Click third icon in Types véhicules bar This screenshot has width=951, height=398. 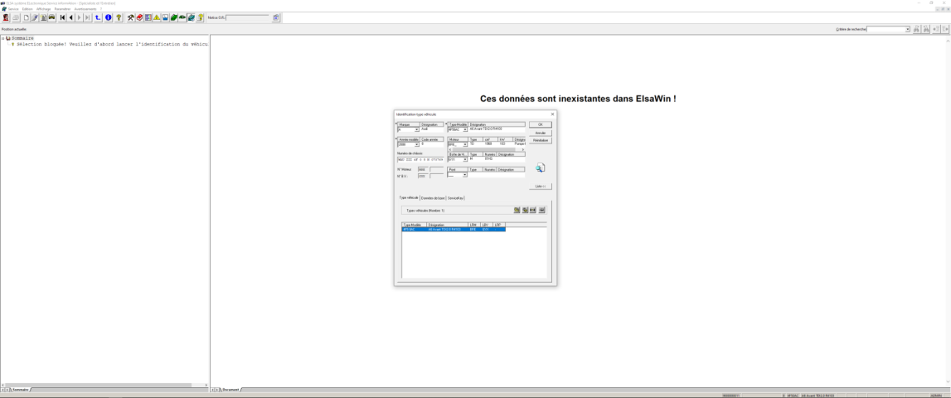click(x=533, y=210)
